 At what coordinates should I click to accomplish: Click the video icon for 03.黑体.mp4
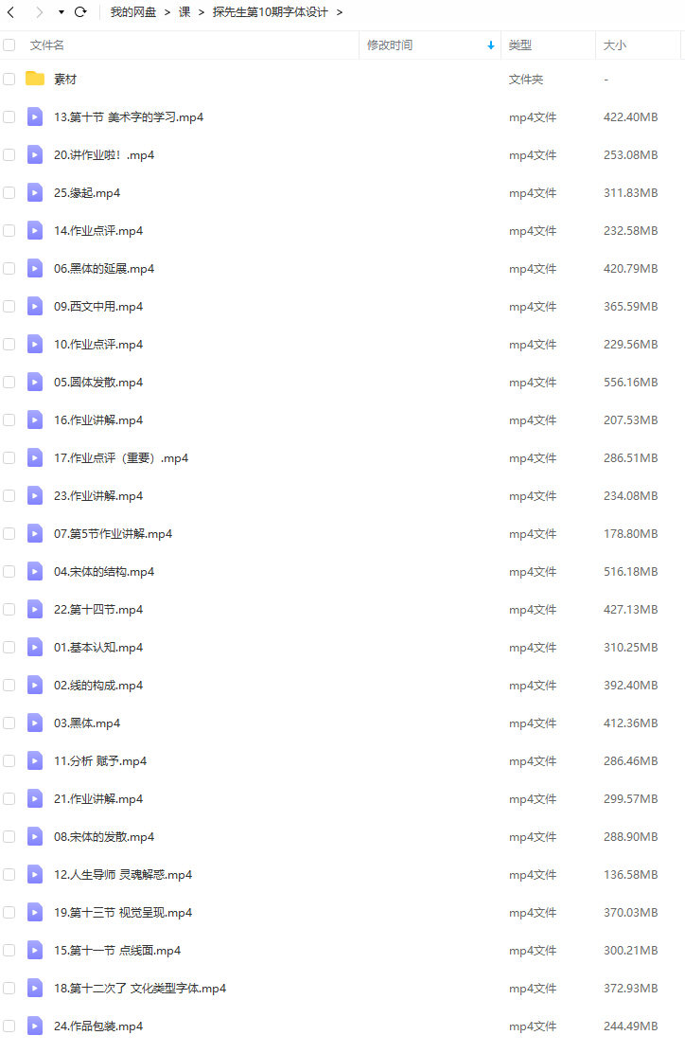pos(35,723)
